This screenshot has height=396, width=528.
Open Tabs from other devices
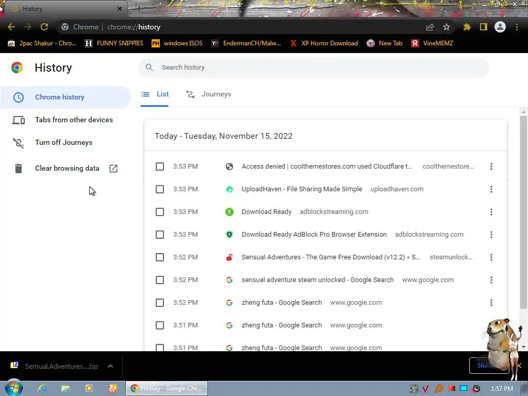(65, 120)
